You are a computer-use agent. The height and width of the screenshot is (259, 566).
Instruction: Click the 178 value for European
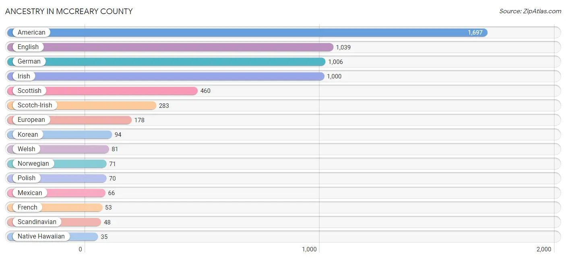pos(139,120)
